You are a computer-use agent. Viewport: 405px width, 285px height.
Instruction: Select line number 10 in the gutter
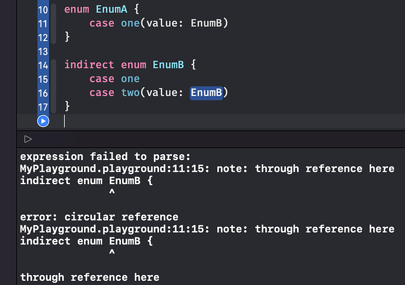43,10
